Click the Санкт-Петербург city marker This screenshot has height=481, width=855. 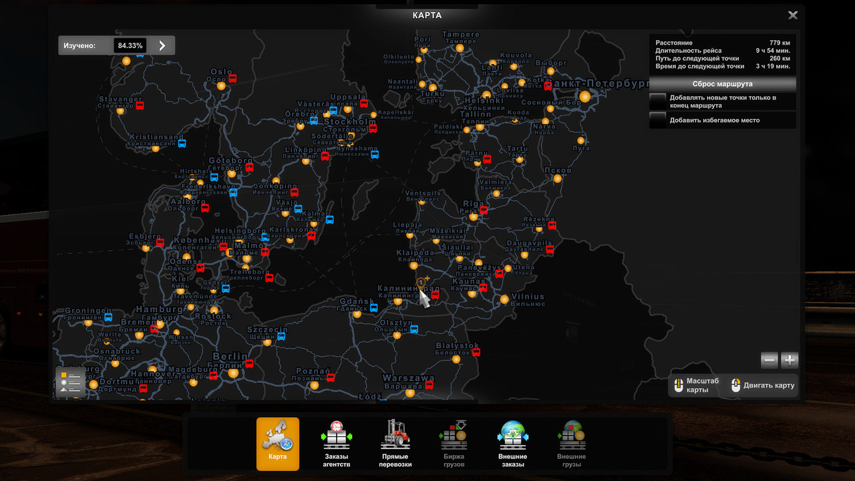pos(584,97)
